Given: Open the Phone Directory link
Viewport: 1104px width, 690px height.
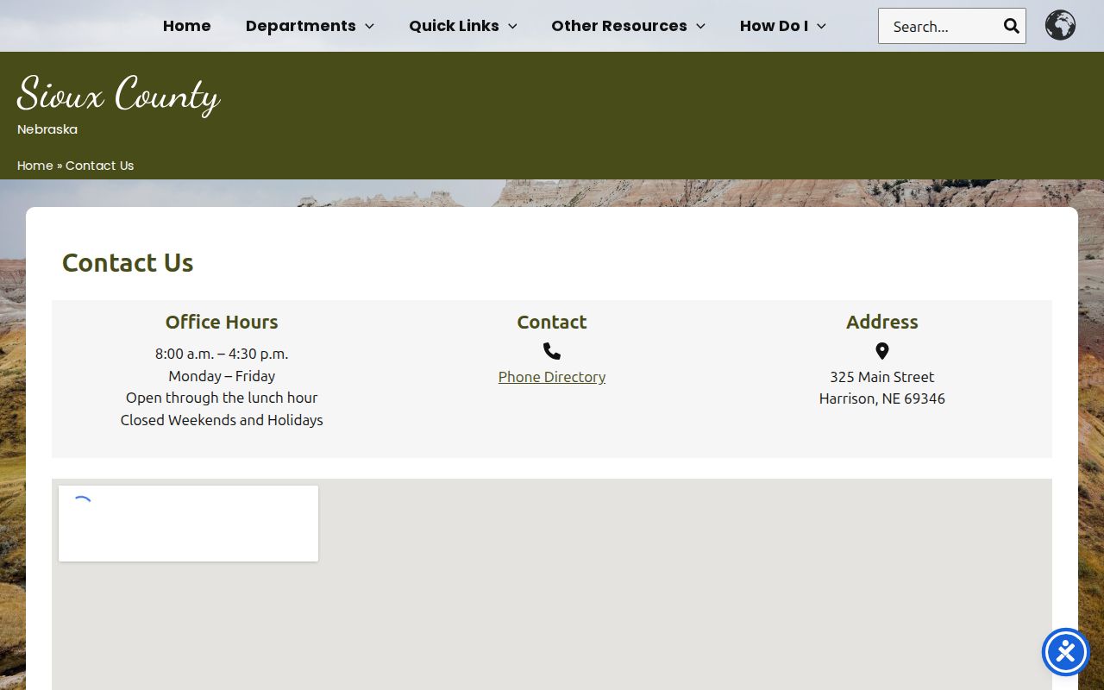Looking at the screenshot, I should click(552, 377).
